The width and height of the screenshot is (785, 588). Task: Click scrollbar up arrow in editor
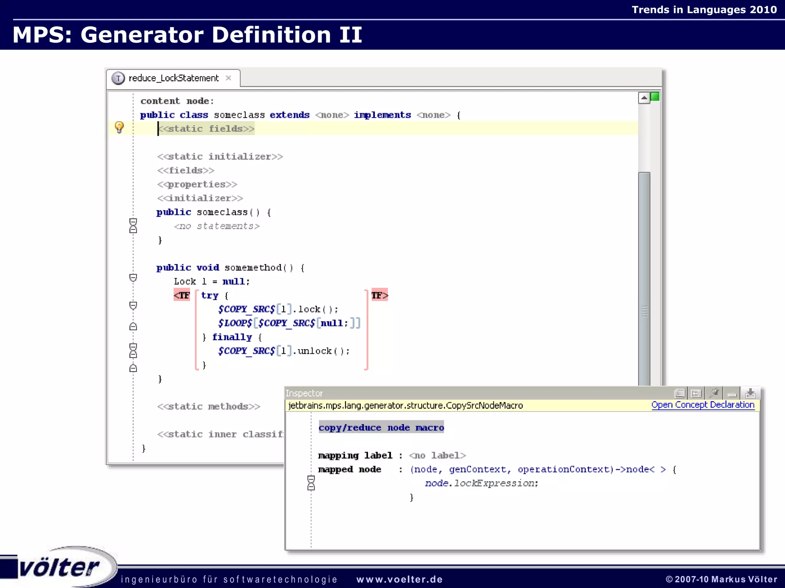[x=644, y=98]
